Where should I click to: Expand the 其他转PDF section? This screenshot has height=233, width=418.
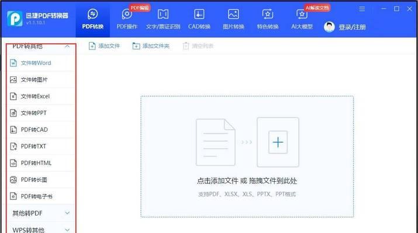click(x=41, y=213)
